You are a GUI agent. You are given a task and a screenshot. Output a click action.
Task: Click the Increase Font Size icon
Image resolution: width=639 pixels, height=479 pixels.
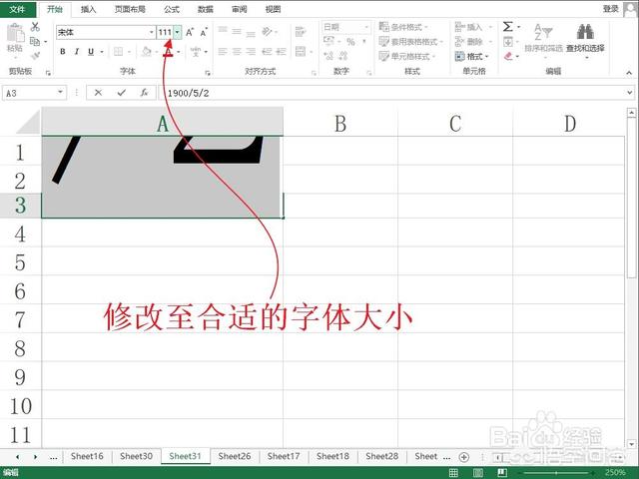coord(190,32)
